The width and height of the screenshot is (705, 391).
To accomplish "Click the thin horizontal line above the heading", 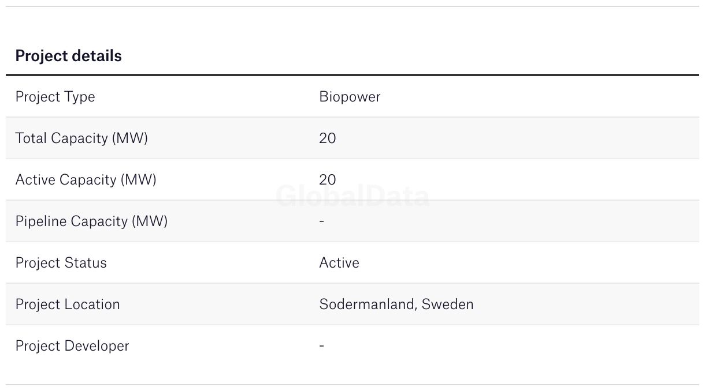I will [352, 6].
